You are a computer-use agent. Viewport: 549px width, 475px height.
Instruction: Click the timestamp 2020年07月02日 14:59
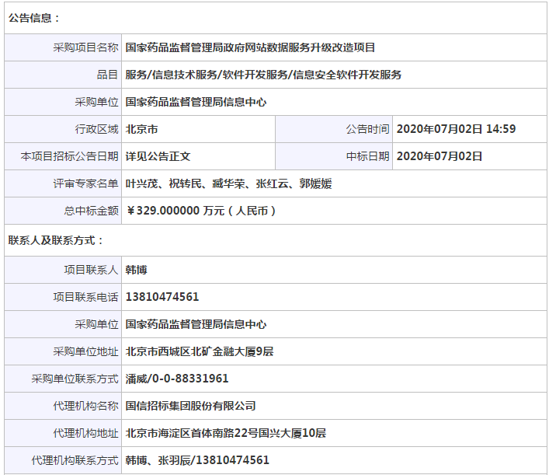click(x=456, y=129)
